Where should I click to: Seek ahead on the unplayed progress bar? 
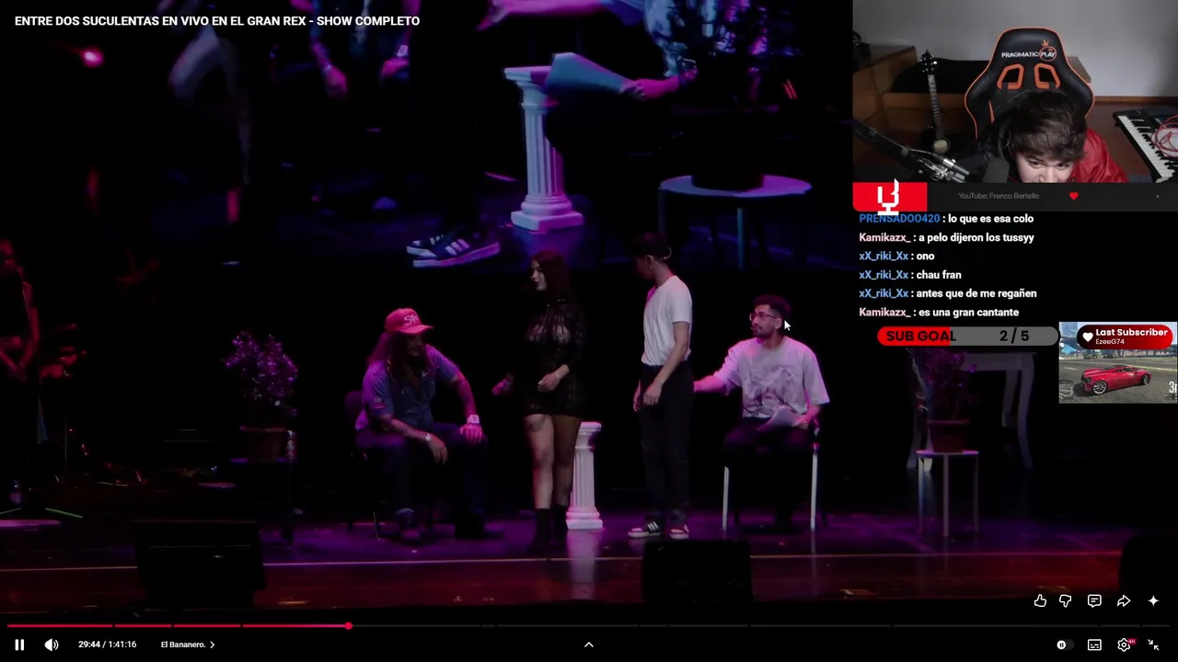click(759, 626)
